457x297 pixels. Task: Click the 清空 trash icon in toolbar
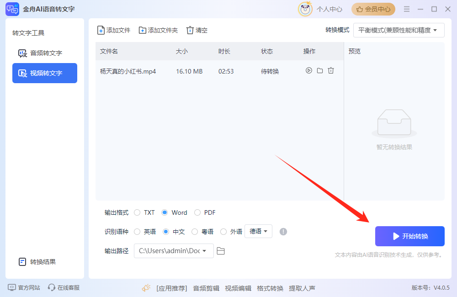[x=190, y=30]
